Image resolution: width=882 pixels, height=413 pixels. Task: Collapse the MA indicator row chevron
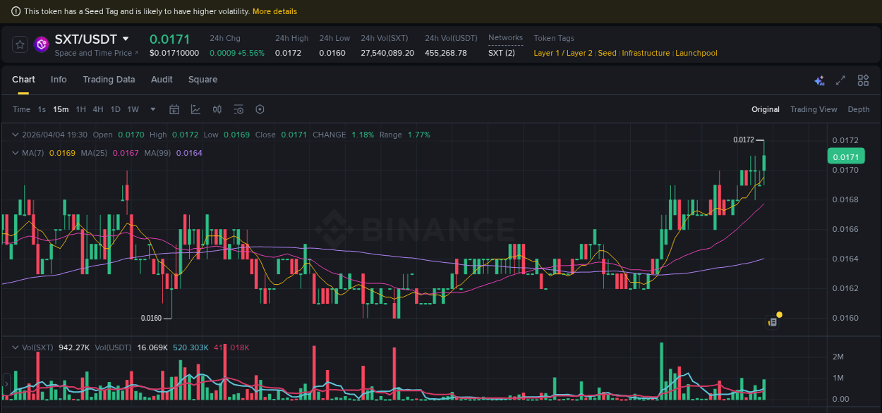[16, 153]
